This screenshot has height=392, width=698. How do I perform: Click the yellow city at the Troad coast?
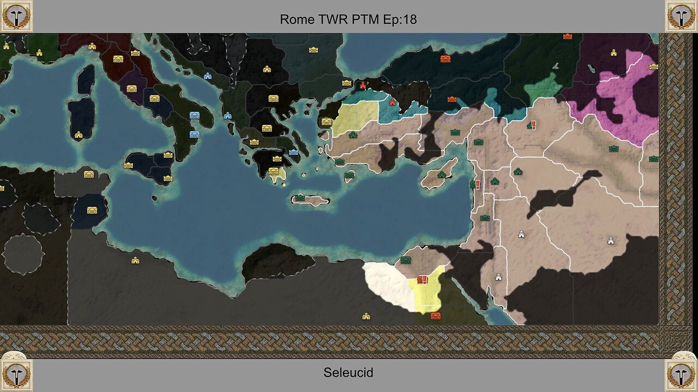326,122
